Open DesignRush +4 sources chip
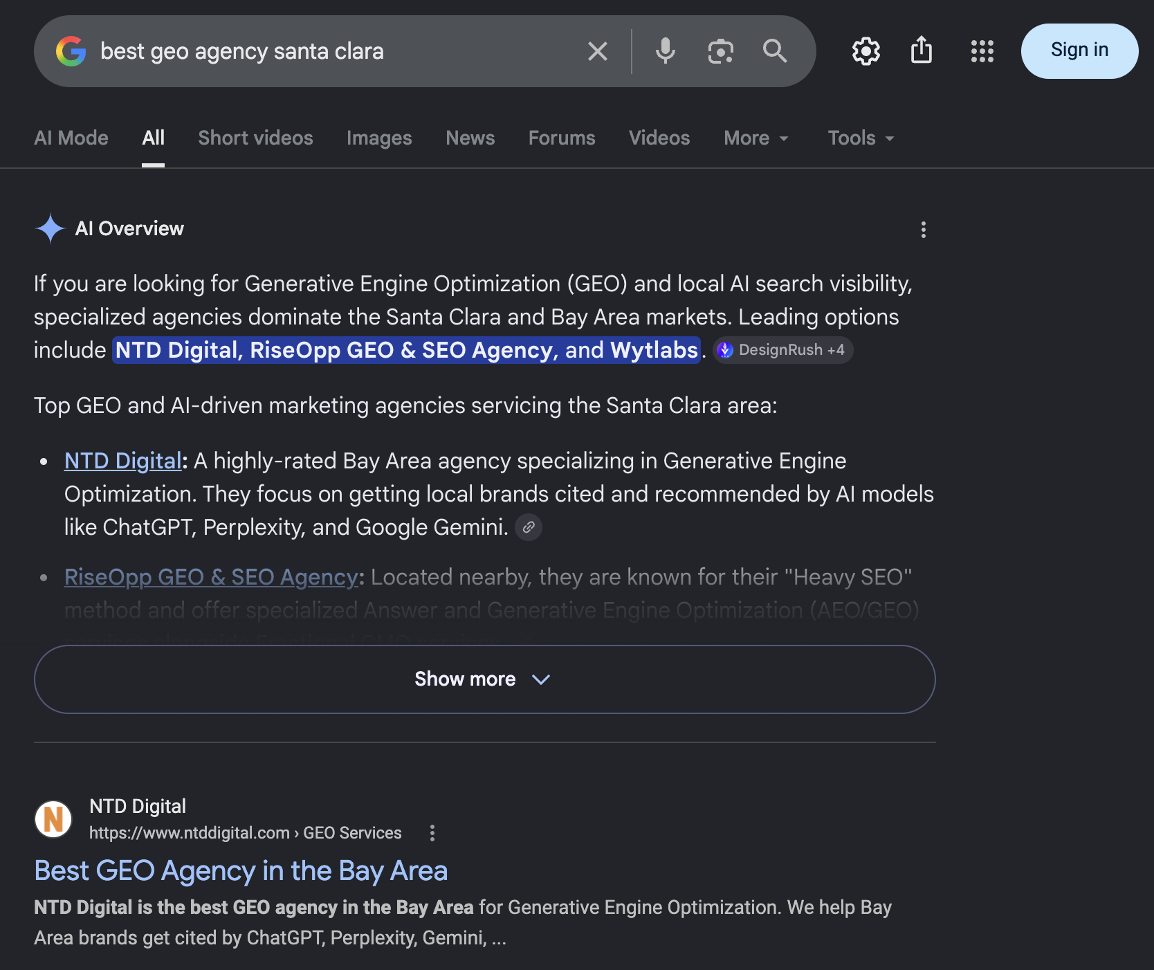1154x970 pixels. point(783,350)
